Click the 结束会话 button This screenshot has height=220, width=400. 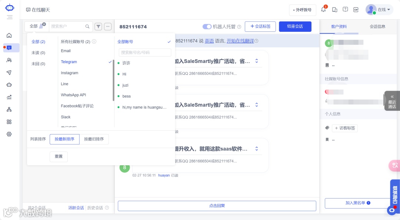click(295, 27)
